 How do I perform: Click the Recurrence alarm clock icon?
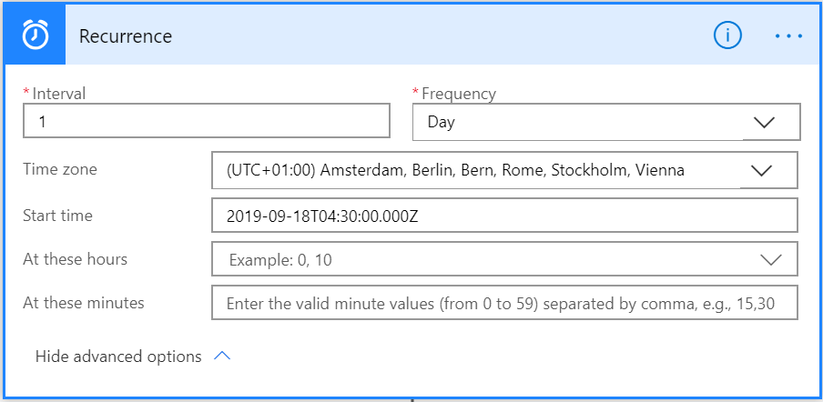(35, 35)
